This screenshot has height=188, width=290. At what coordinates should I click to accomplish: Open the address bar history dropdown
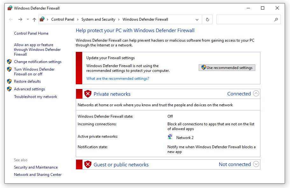tap(197, 19)
